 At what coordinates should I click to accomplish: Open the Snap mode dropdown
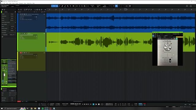pos(105,6)
